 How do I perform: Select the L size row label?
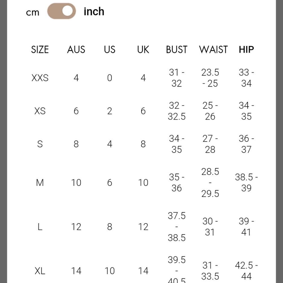[40, 227]
